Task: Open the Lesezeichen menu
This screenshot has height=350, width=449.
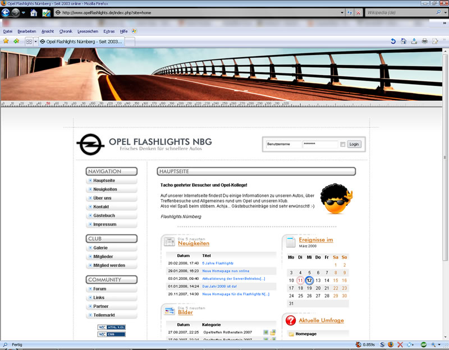Action: click(88, 31)
